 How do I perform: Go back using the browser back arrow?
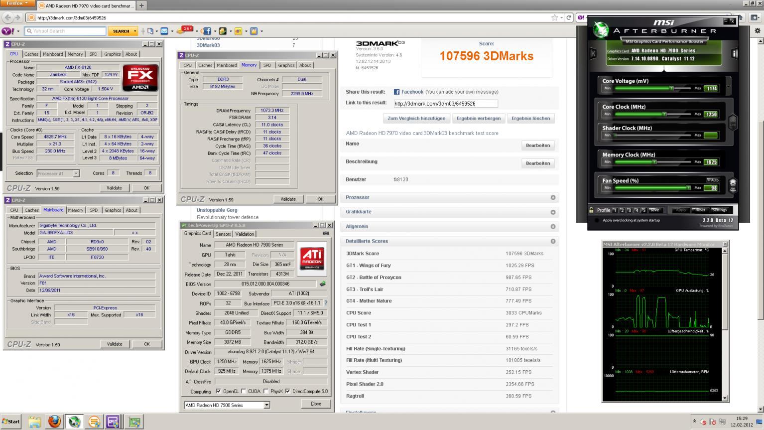tap(7, 17)
